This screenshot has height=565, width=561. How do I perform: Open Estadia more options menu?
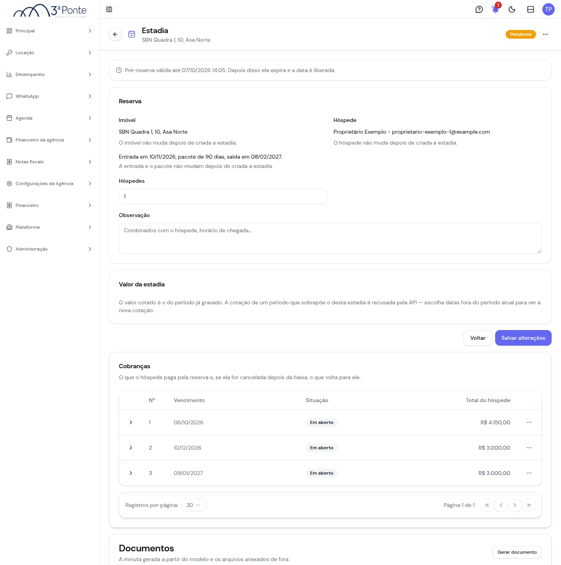coord(545,34)
